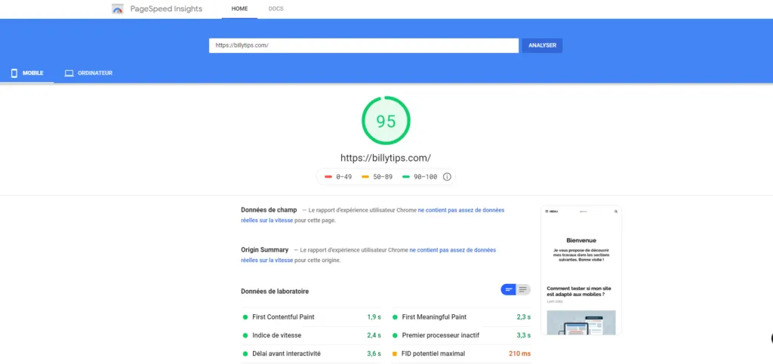The height and width of the screenshot is (364, 773).
Task: Click the 95 performance score gauge
Action: point(386,121)
